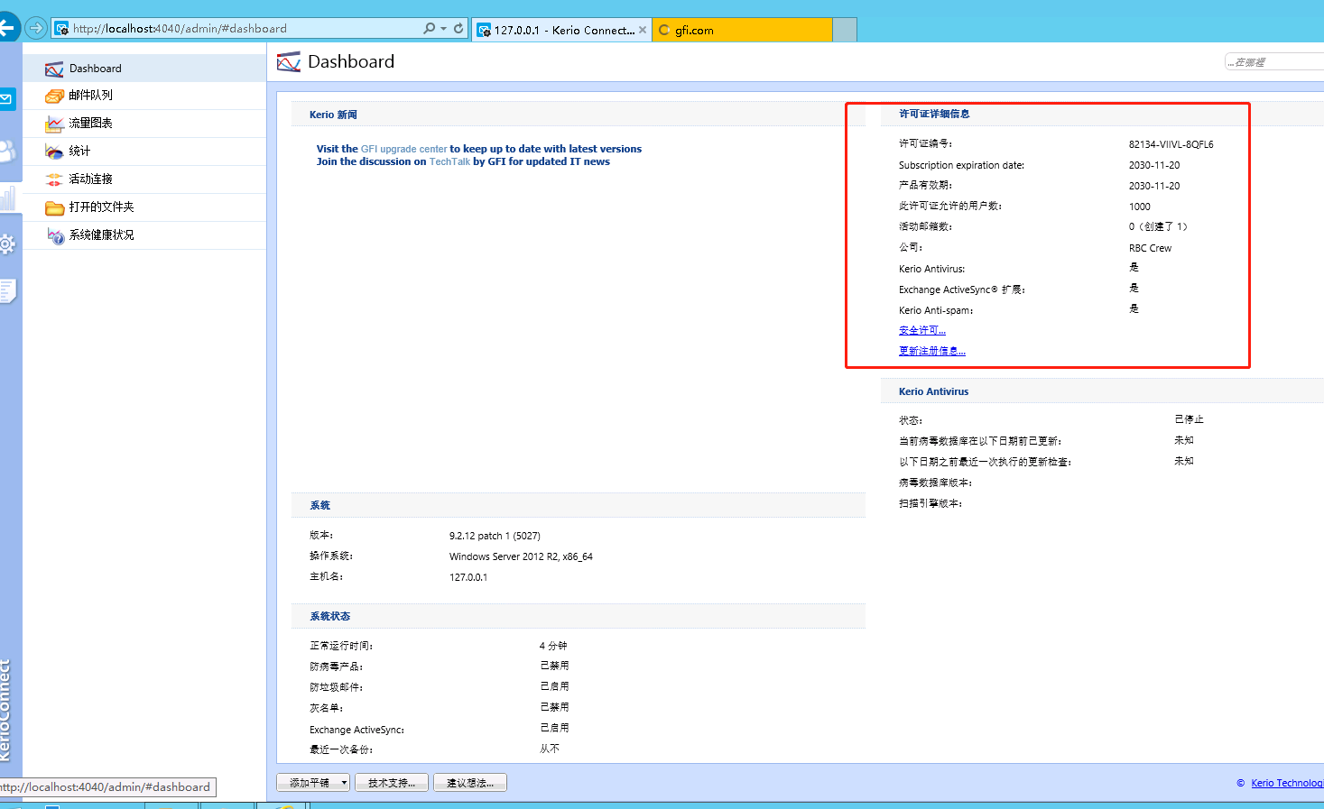Image resolution: width=1324 pixels, height=809 pixels.
Task: Click the license number 82134-VIIVL-8QFL6
Action: click(1171, 144)
